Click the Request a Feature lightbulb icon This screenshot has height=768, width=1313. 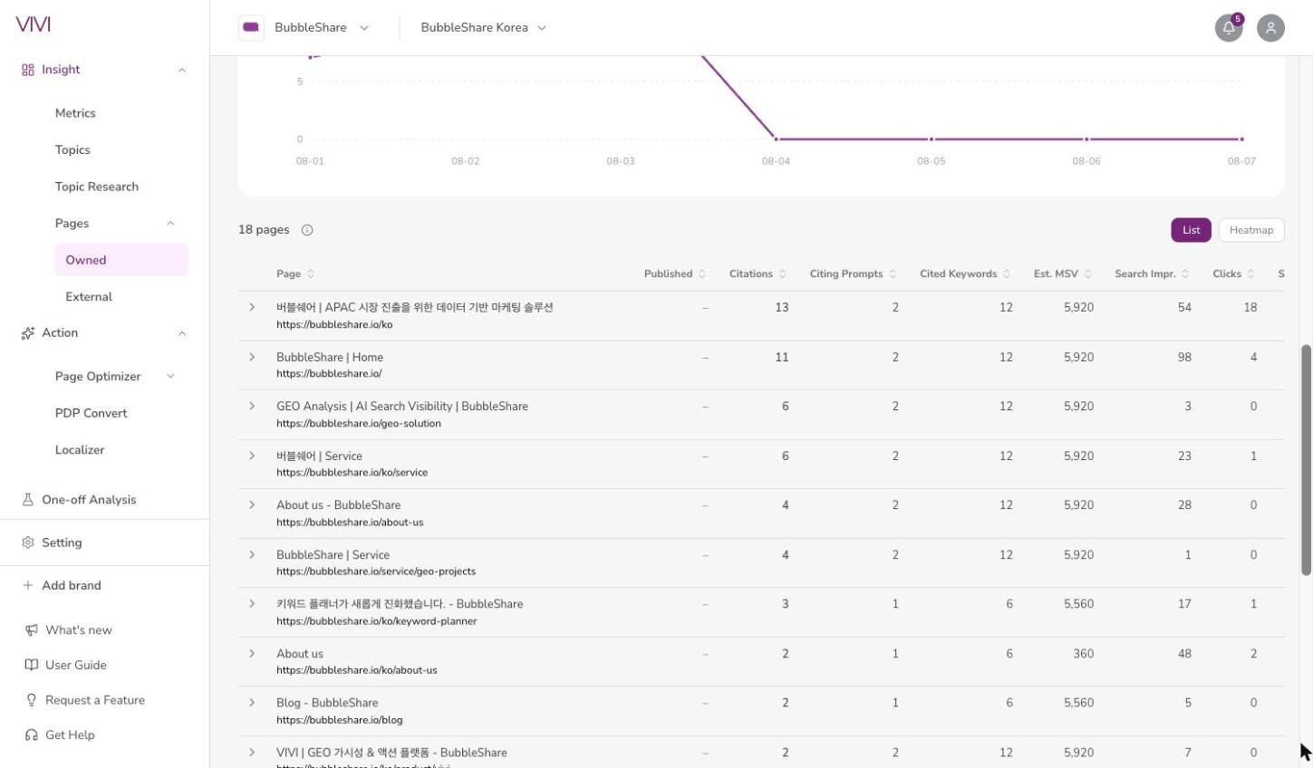[x=32, y=700]
